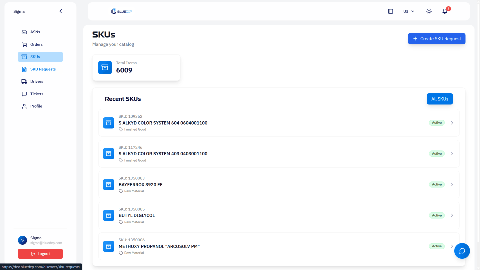Click 'Raw Material' tag under METHOXY PROPANOL
480x270 pixels.
[x=134, y=253]
